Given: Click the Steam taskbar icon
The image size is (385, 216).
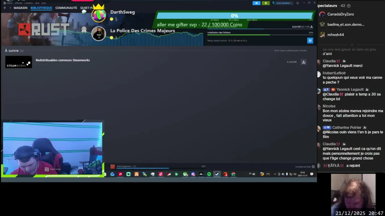Looking at the screenshot, I should pos(217,174).
